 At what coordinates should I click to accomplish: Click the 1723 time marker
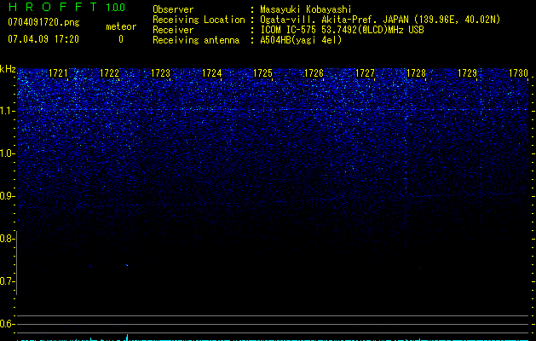tap(161, 73)
